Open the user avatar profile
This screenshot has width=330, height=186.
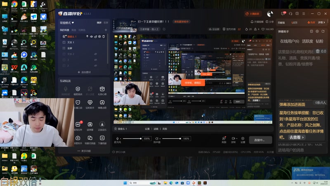click(x=270, y=14)
